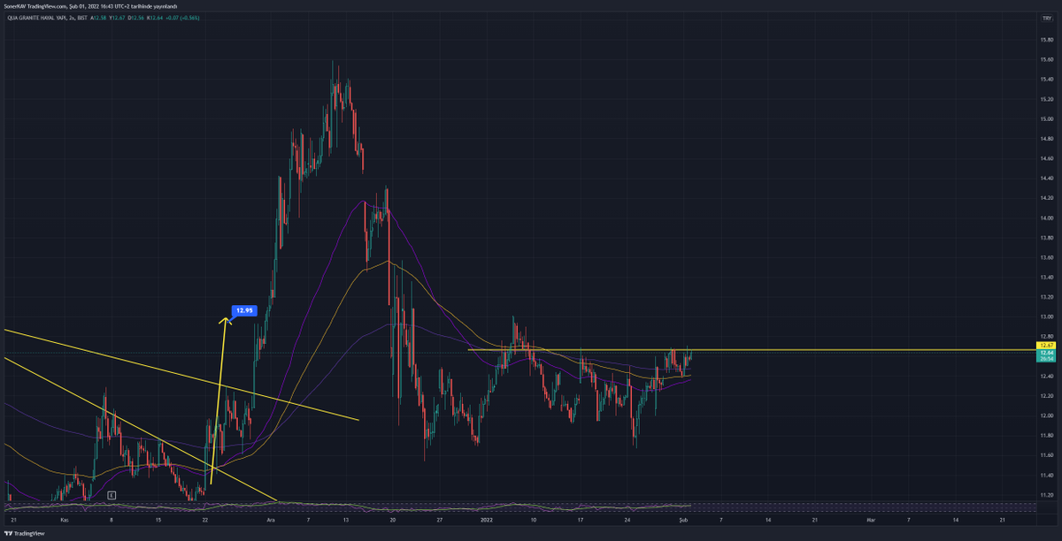Image resolution: width=1062 pixels, height=541 pixels.
Task: Click the '2022' year label on time axis
Action: (x=485, y=522)
